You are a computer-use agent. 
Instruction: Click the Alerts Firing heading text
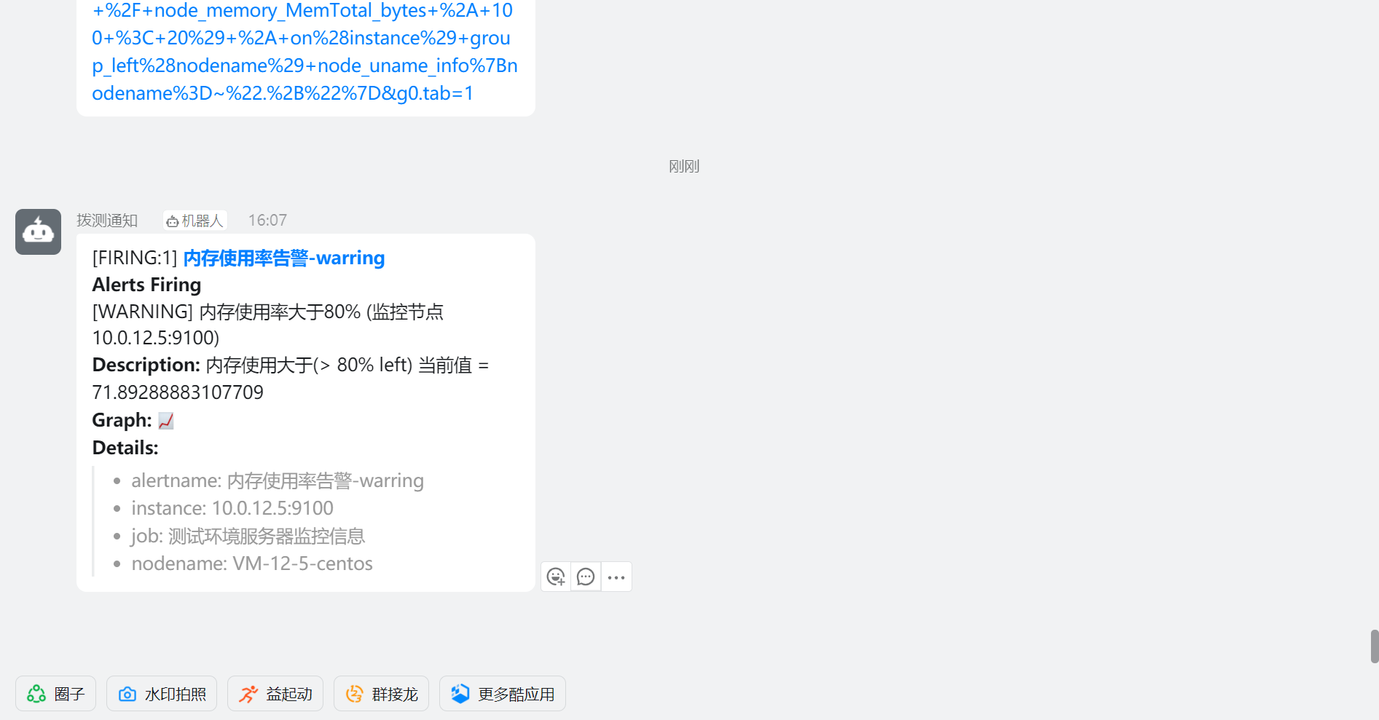(x=146, y=285)
